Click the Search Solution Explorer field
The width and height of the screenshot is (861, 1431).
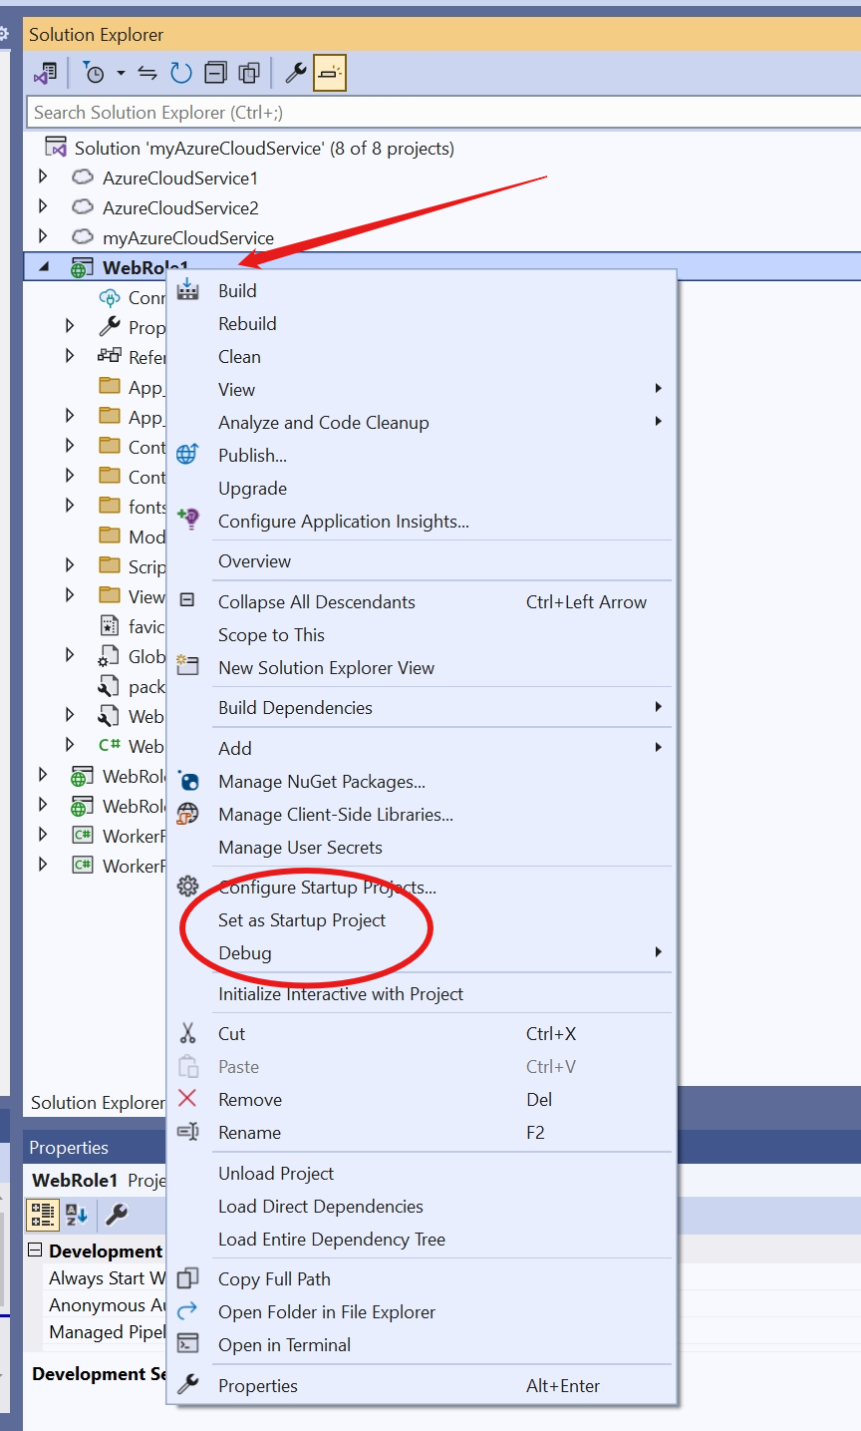[438, 113]
